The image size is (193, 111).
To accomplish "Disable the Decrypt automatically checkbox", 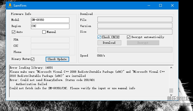I will point(129,37).
